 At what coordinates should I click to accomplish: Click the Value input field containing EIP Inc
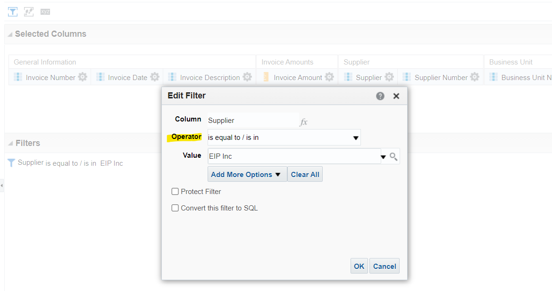[x=294, y=156]
